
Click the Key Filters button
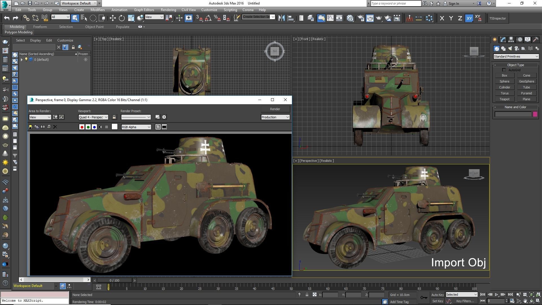pos(465,301)
